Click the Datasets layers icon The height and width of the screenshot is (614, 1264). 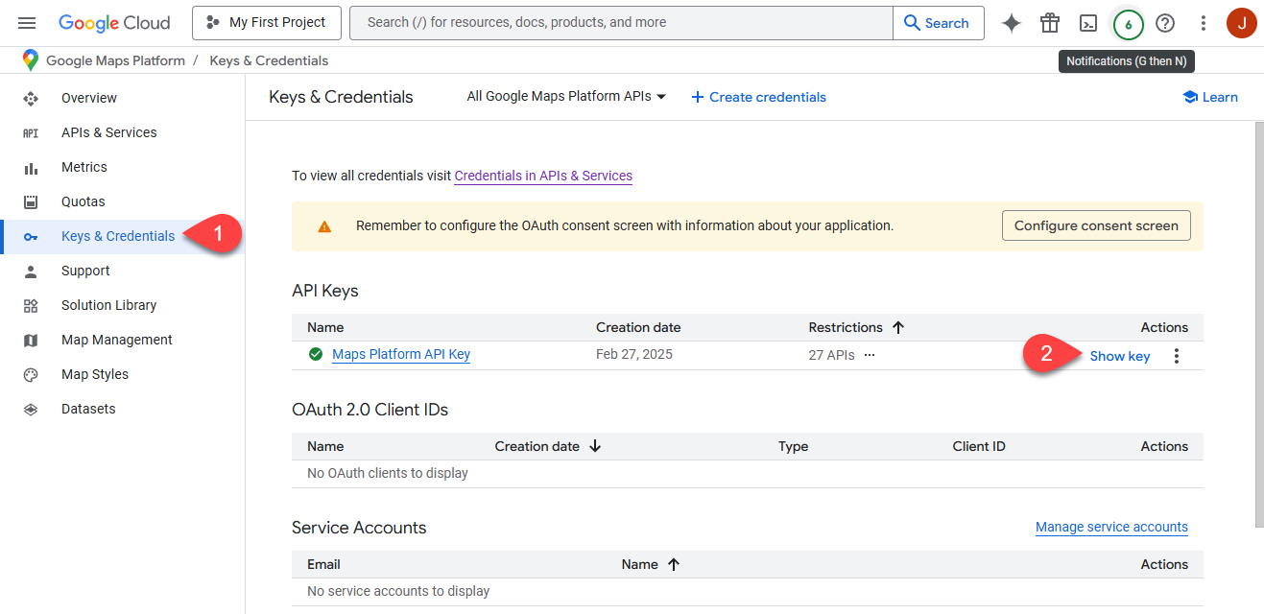coord(31,410)
